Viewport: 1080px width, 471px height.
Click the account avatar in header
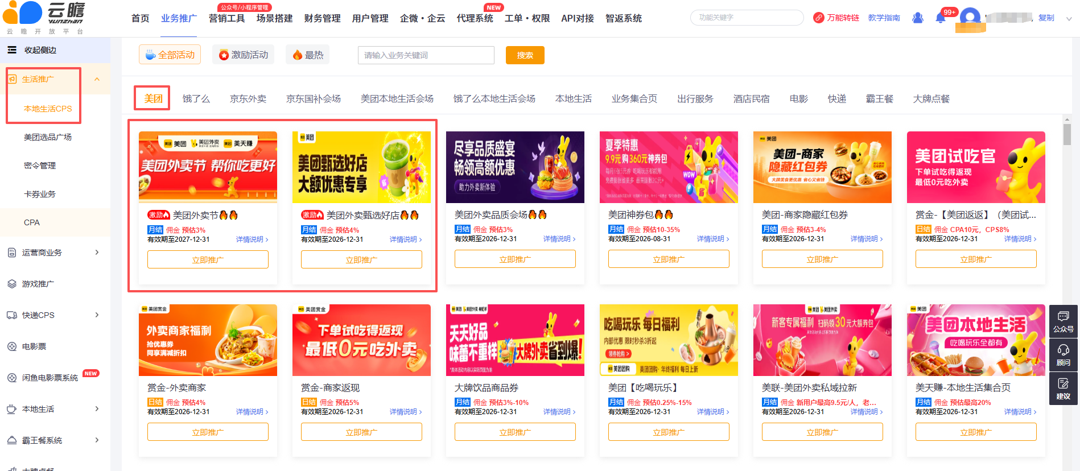tap(970, 18)
